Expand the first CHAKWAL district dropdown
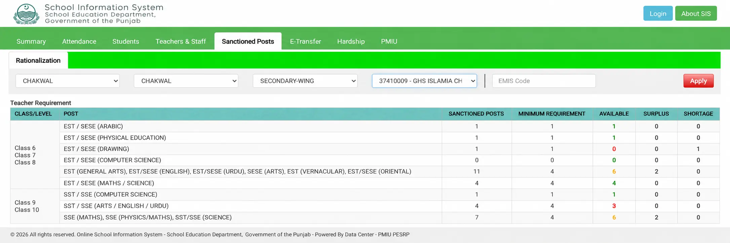Viewport: 730px width, 243px height. coord(68,81)
